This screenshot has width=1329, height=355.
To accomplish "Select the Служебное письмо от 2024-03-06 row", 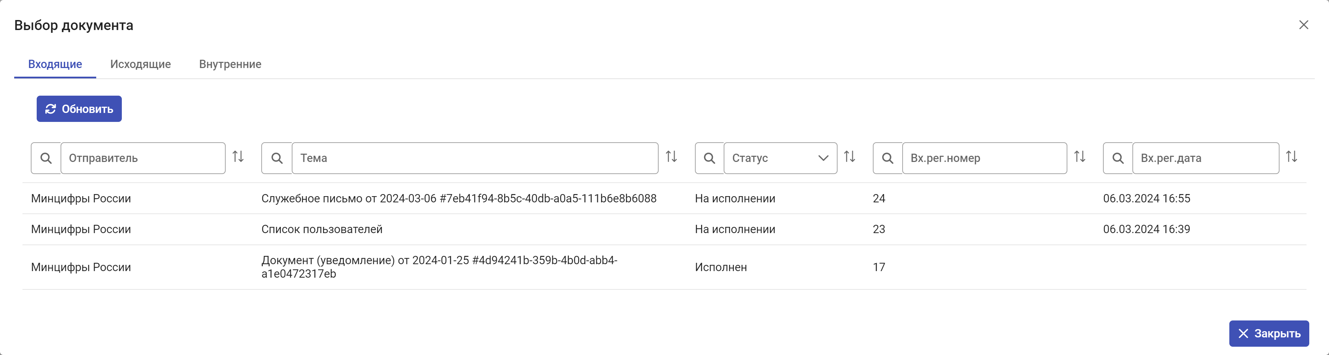I will pyautogui.click(x=664, y=199).
